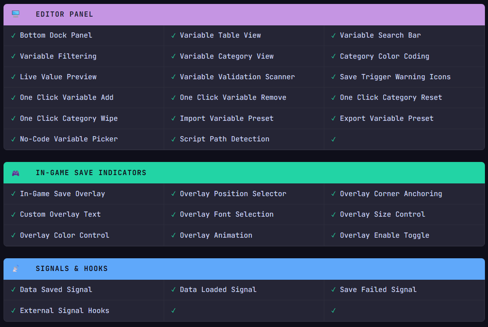Click checkmark beside Overlay Enable Toggle
This screenshot has height=327, width=488.
pyautogui.click(x=334, y=236)
